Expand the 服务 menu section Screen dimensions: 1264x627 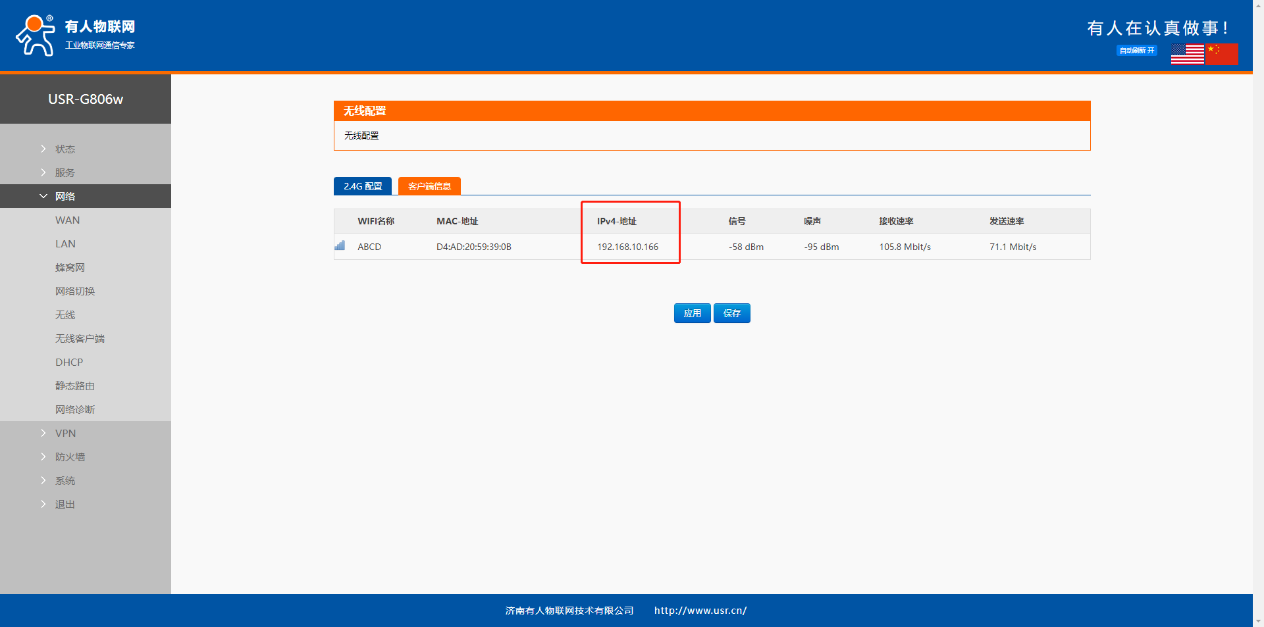tap(65, 173)
